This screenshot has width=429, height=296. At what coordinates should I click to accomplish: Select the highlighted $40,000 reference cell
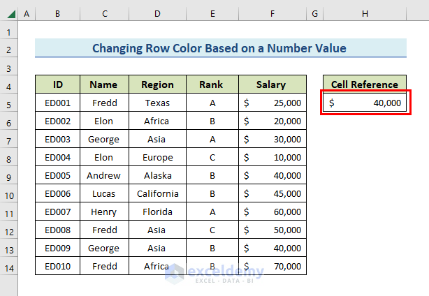coord(365,103)
